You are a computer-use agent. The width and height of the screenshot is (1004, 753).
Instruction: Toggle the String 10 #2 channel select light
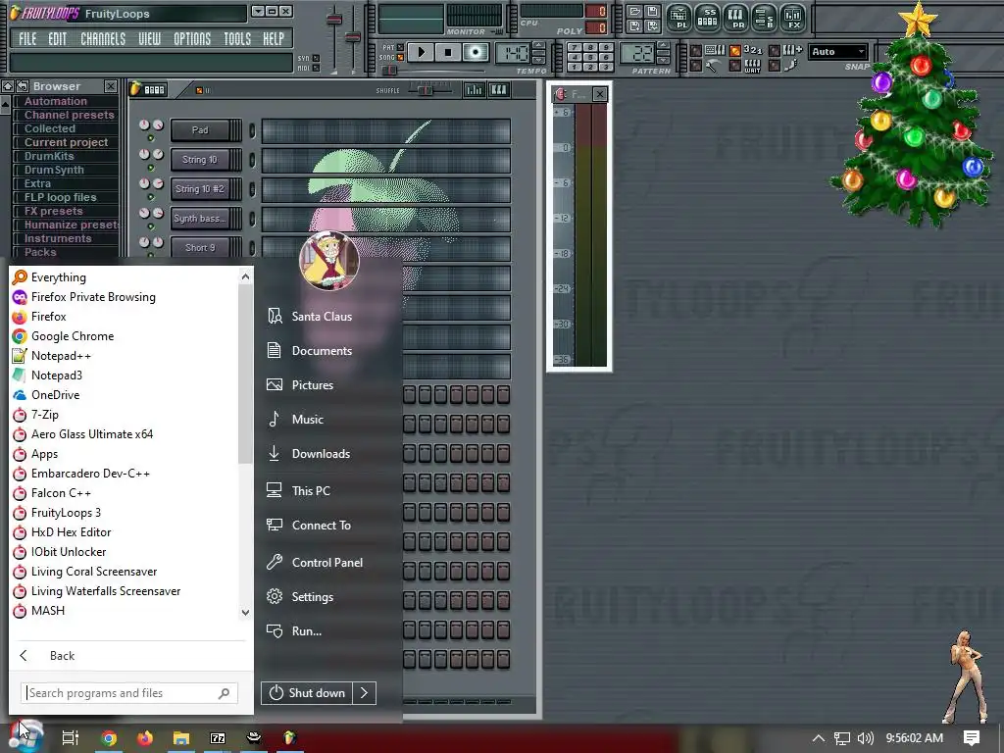(252, 189)
